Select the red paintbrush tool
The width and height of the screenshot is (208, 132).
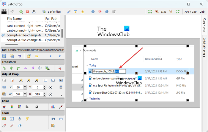point(12,126)
